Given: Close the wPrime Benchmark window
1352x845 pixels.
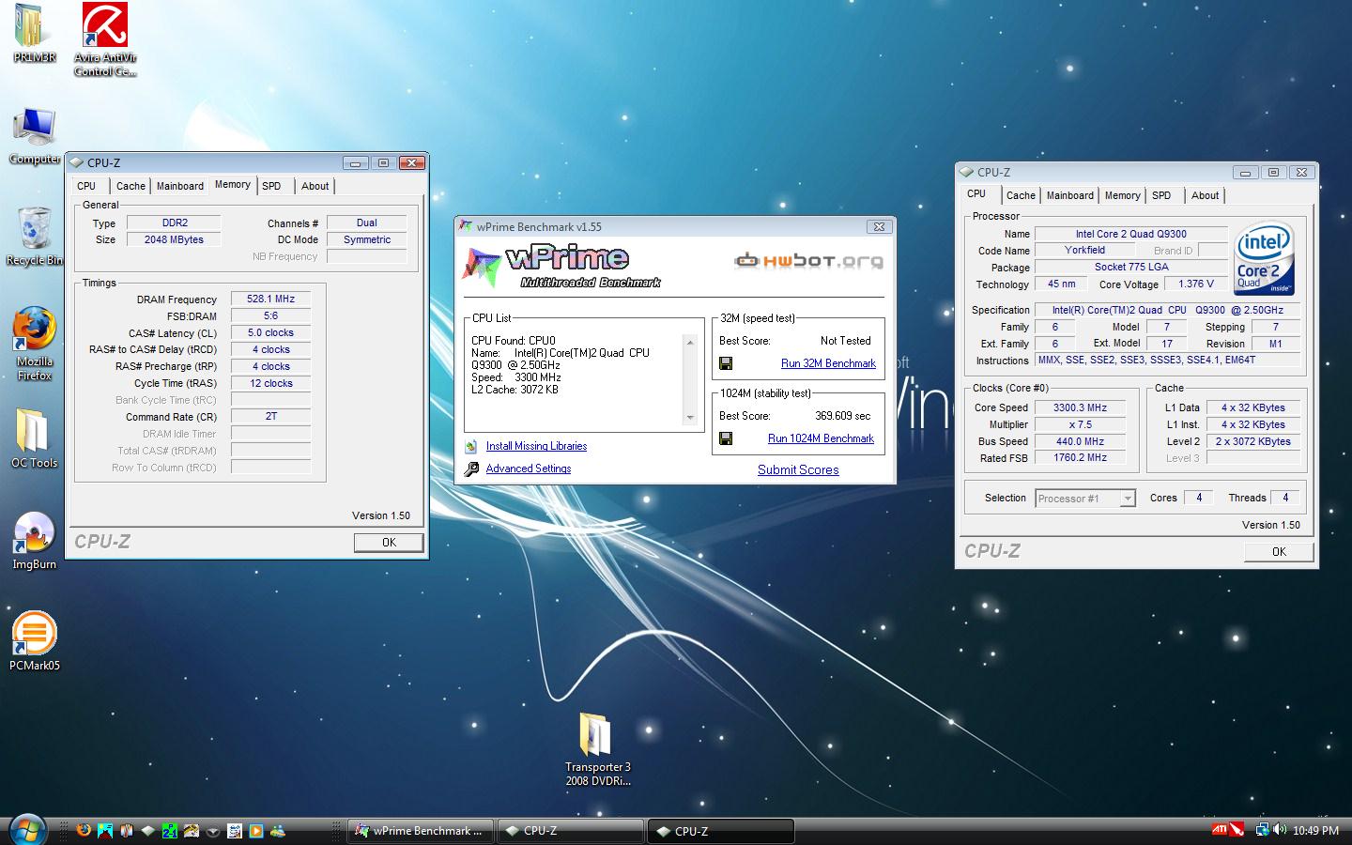Looking at the screenshot, I should (x=879, y=226).
